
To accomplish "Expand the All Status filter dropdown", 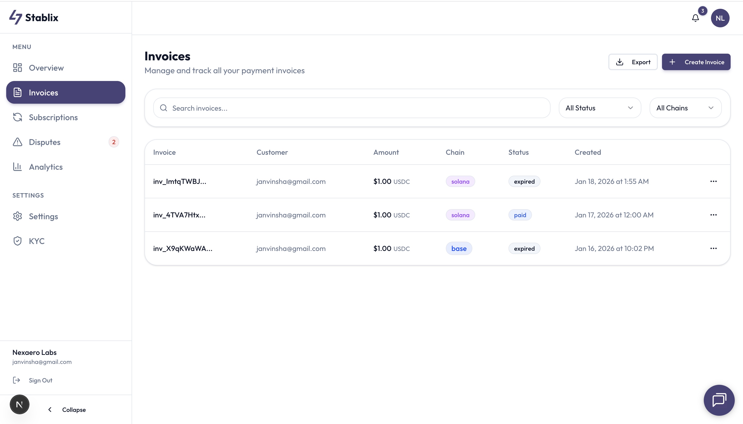I will (x=599, y=108).
